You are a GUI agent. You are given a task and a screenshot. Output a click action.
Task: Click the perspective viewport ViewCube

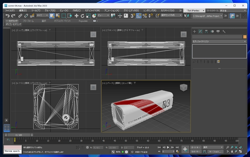pyautogui.click(x=183, y=87)
